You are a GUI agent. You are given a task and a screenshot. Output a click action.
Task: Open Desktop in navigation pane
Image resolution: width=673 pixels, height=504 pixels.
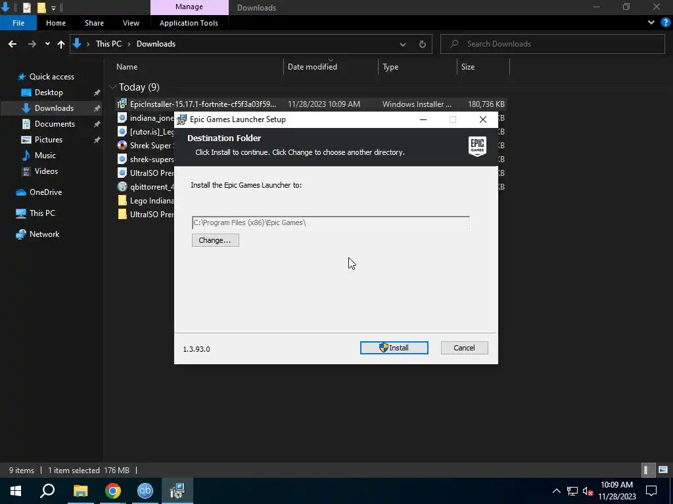click(49, 92)
